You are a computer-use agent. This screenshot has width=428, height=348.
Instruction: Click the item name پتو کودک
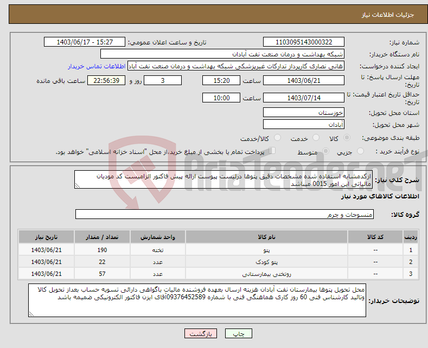pos(267,262)
